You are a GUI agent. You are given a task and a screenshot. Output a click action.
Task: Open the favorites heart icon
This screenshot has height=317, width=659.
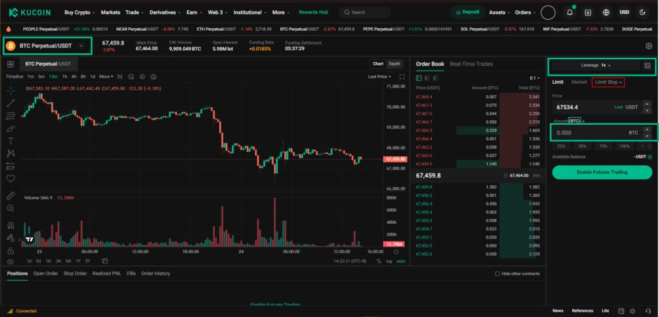point(10,179)
